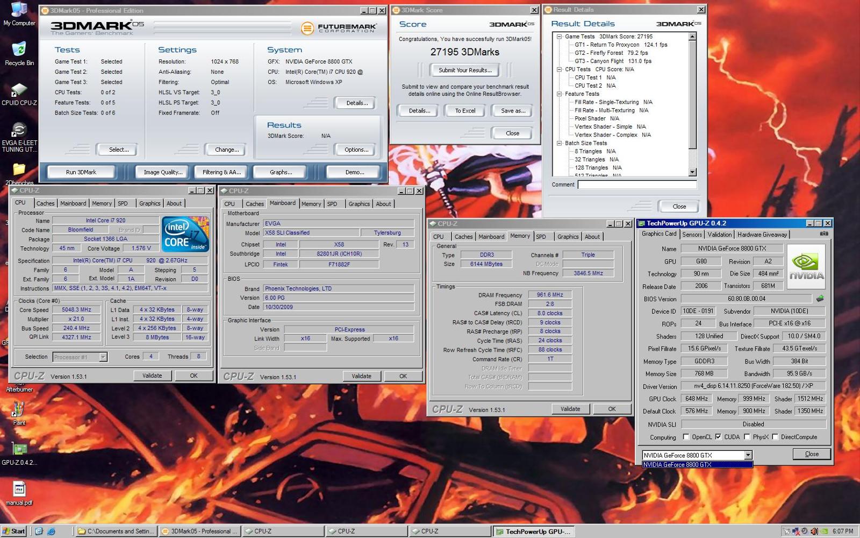This screenshot has height=538, width=860.
Task: Click the NVIDIA logo in GPU-Z
Action: [x=806, y=267]
